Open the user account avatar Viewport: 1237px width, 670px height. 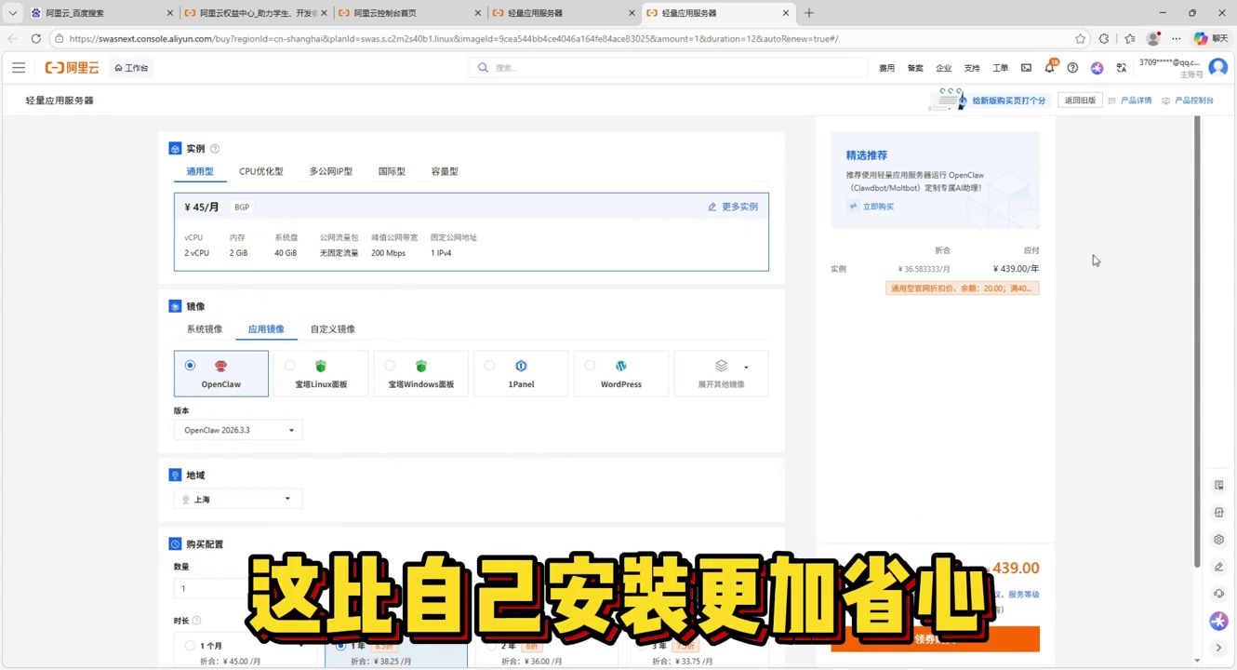(x=1217, y=67)
